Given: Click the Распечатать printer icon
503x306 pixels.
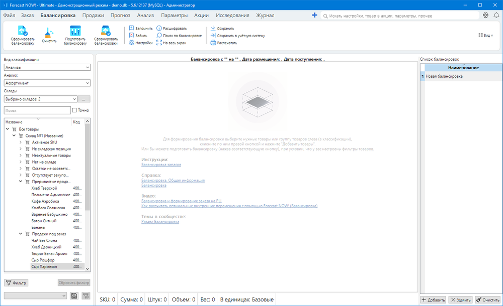Looking at the screenshot, I should [213, 43].
